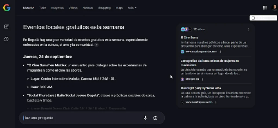The image size is (278, 128).
Task: Activate voice search microphone
Action: click(145, 118)
